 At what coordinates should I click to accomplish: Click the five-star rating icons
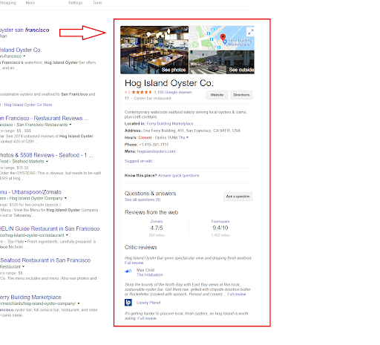(x=142, y=92)
